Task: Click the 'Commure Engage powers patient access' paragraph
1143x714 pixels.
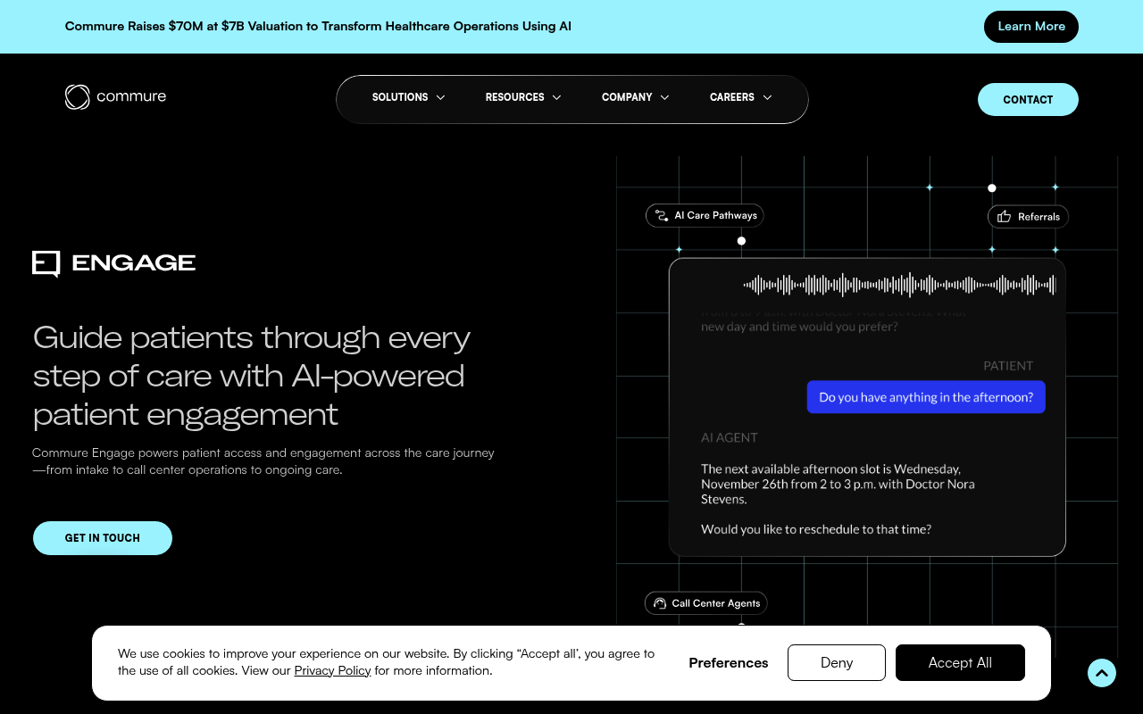Action: point(263,461)
